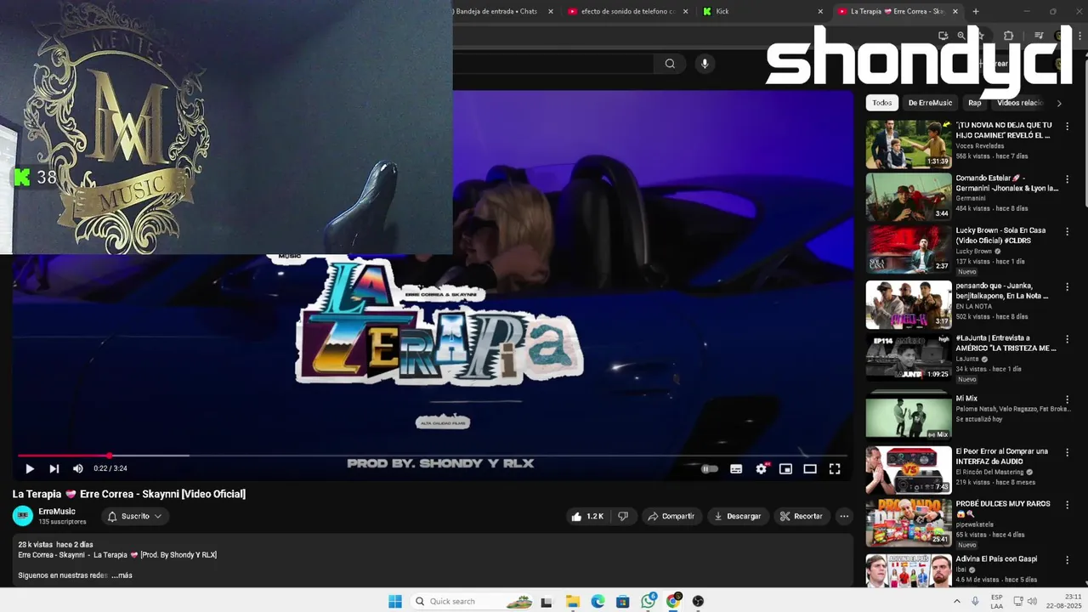Play the La Terapia video
This screenshot has height=612, width=1088.
pyautogui.click(x=30, y=468)
